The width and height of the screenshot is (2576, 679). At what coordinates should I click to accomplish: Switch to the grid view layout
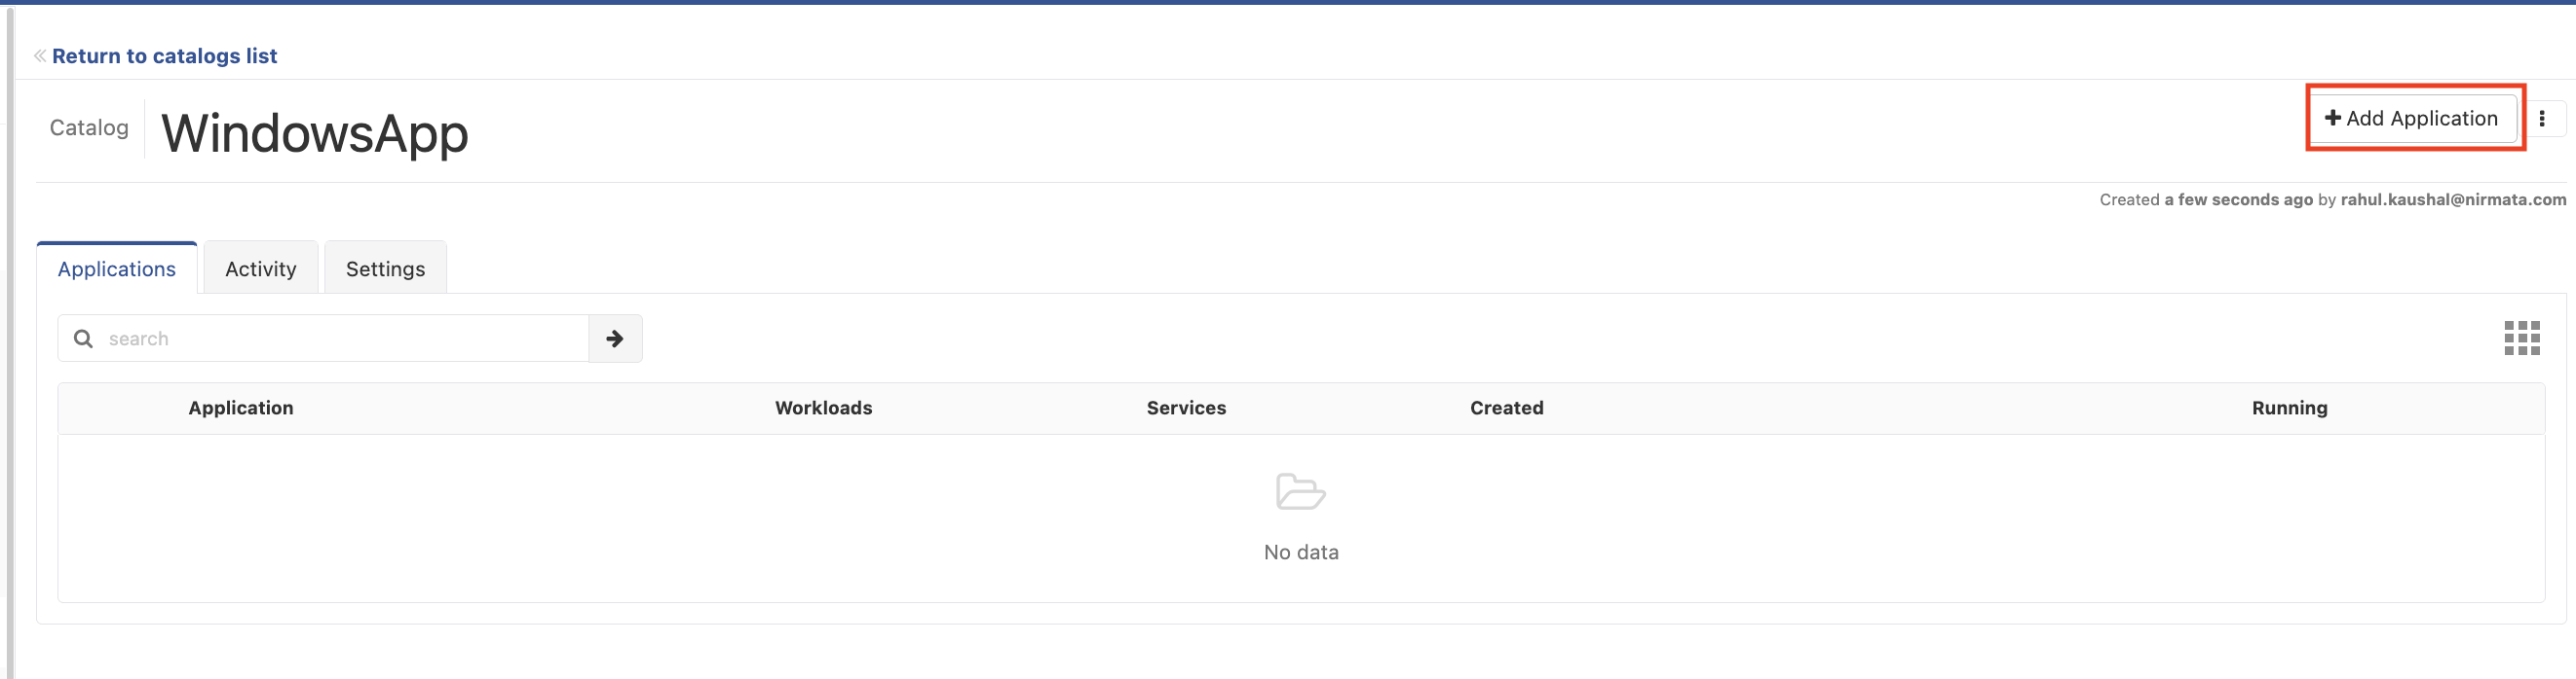click(2521, 338)
